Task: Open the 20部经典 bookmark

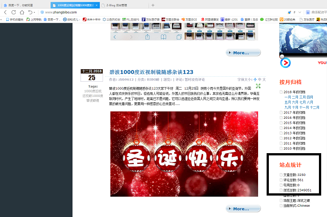Action: (x=287, y=20)
